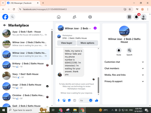Choose a sticker icon in composer
This screenshot has height=113, width=151.
point(69,100)
